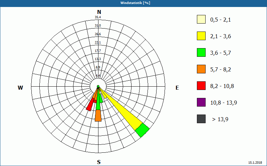Viewport: 267px width, 166px height.
Task: Click the 35,4 ring scale value
Action: click(x=98, y=17)
